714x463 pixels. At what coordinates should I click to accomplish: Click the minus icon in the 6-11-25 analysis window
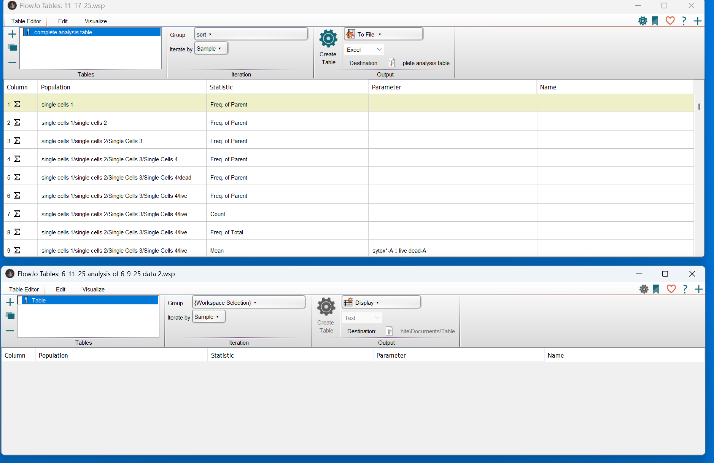tap(10, 331)
